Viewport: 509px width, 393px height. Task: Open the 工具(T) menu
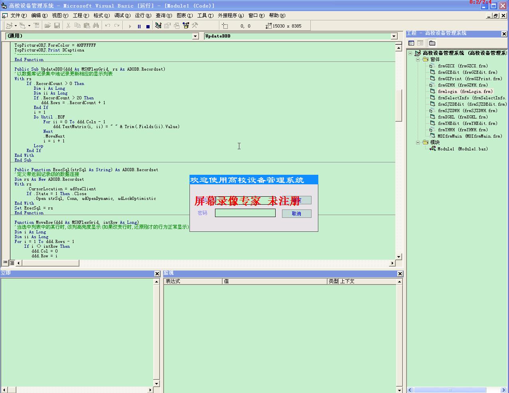[x=205, y=16]
